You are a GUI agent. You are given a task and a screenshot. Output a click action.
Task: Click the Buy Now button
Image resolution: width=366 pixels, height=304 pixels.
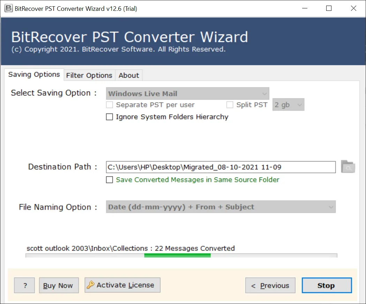59,285
